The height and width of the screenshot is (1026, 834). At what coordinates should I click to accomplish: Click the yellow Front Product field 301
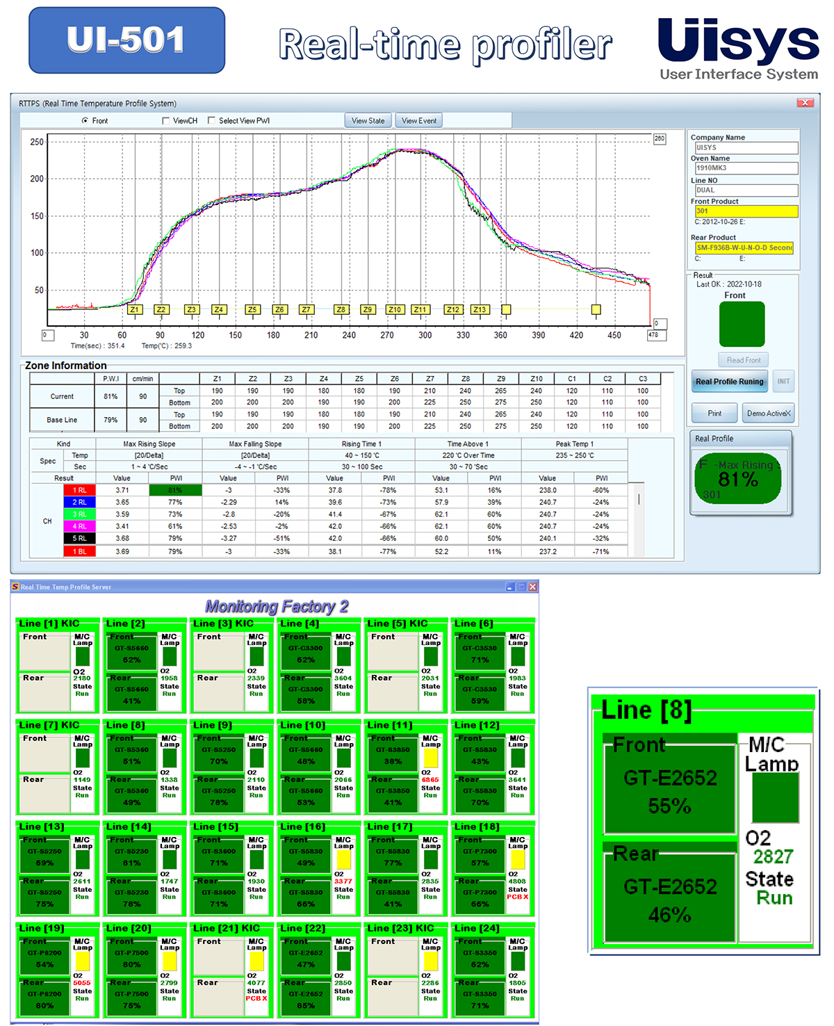[746, 211]
